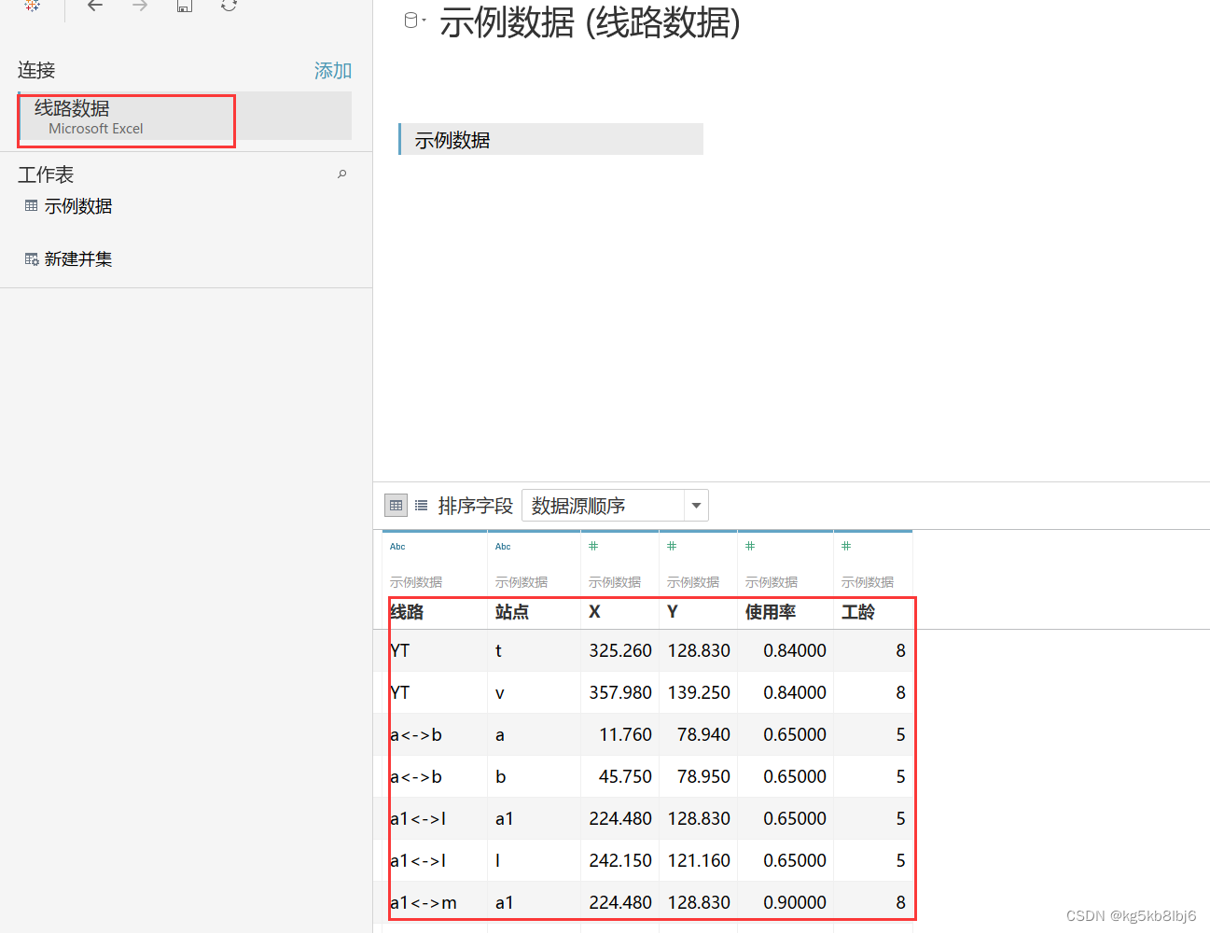Image resolution: width=1210 pixels, height=933 pixels.
Task: Click the X column header
Action: coord(594,612)
